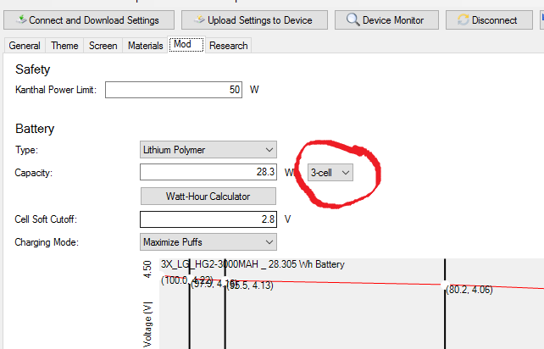Click the Upload Settings to Device button
Screen dimensions: 544x349
coord(254,20)
